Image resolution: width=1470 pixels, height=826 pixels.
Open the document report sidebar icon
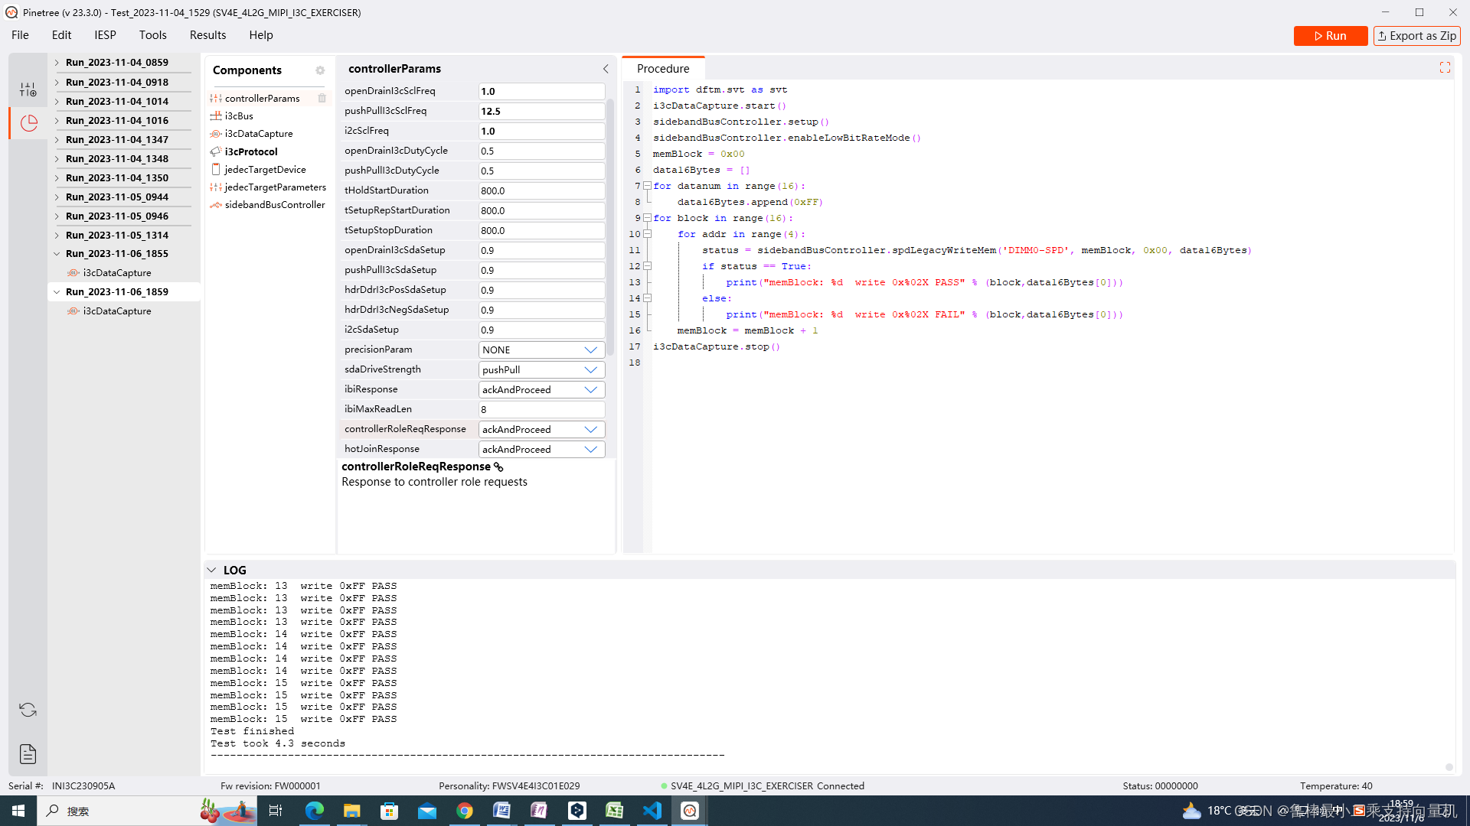(28, 754)
